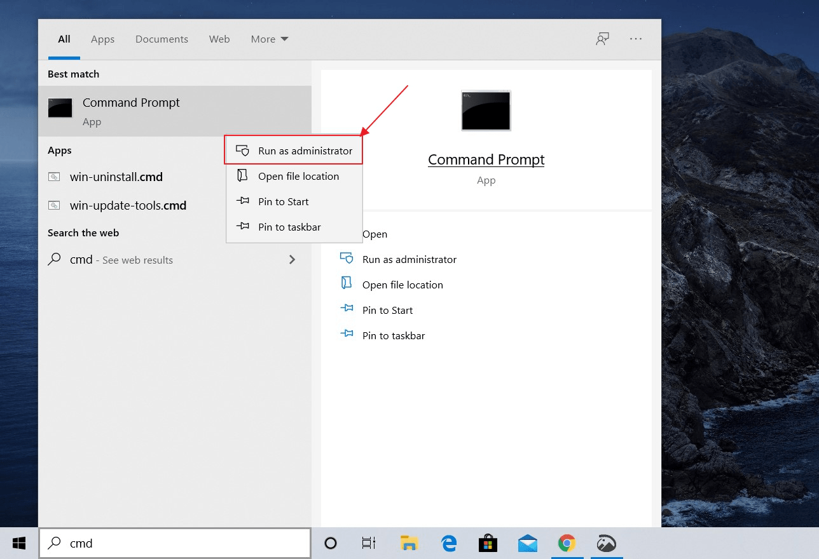
Task: Click the win-uninstall.cmd file icon
Action: 54,177
